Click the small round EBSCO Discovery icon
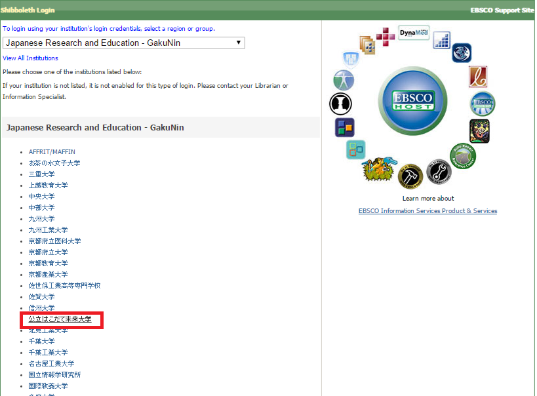Viewport: 537px width, 396px height. click(x=482, y=104)
